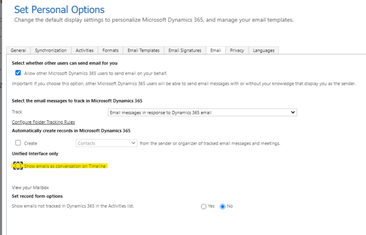366x235 pixels.
Task: Click 'Change the default display settings' subtitle
Action: [x=154, y=20]
